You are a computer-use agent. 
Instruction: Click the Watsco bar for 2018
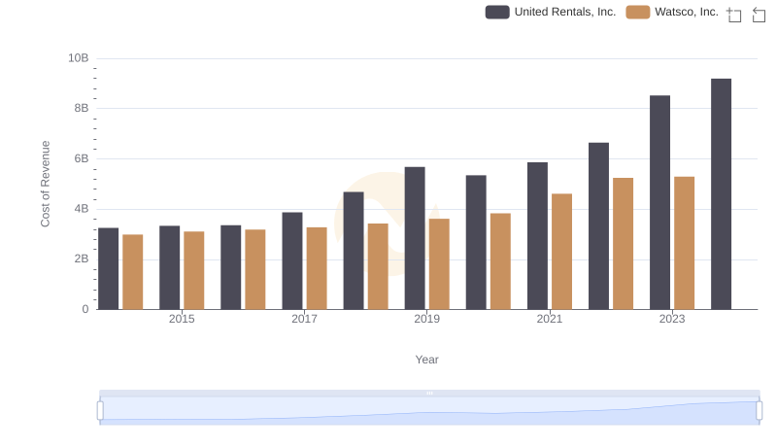(378, 266)
